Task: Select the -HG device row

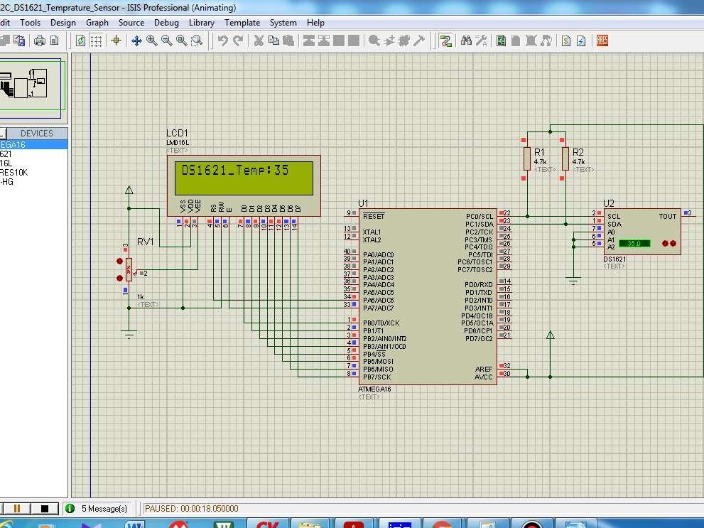Action: click(6, 182)
